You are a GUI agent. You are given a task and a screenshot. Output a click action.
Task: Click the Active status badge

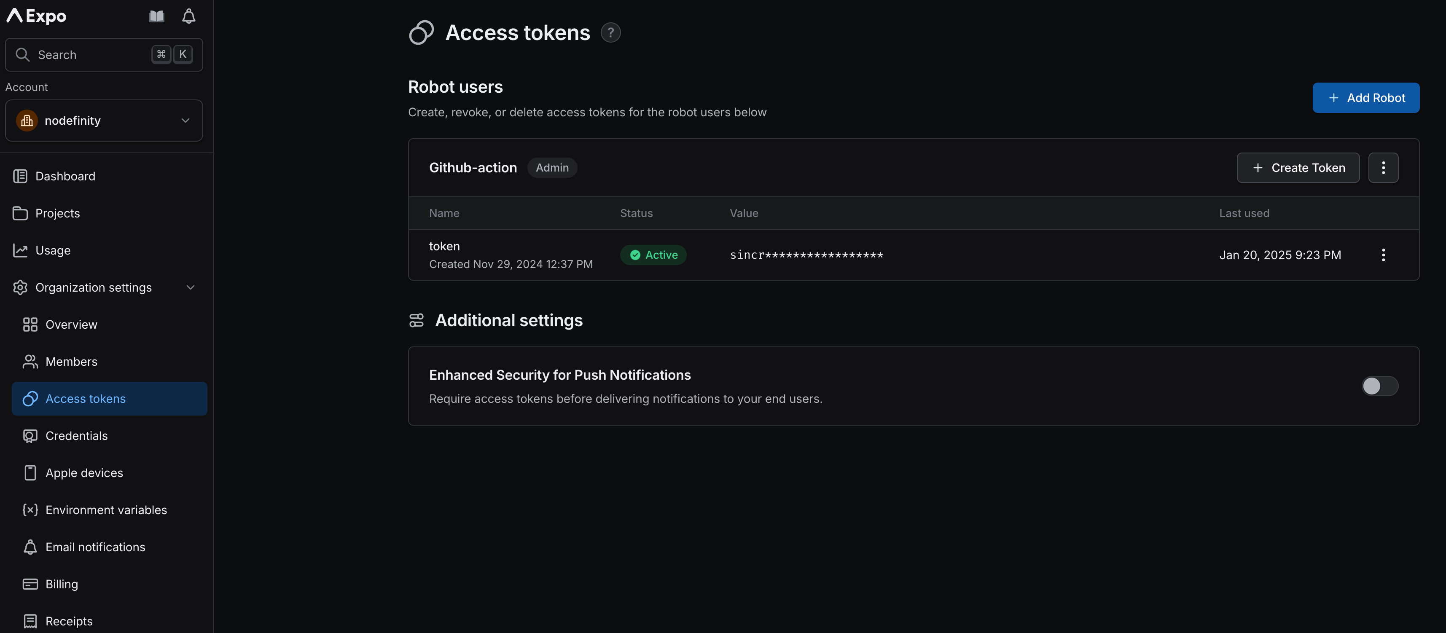(x=653, y=255)
